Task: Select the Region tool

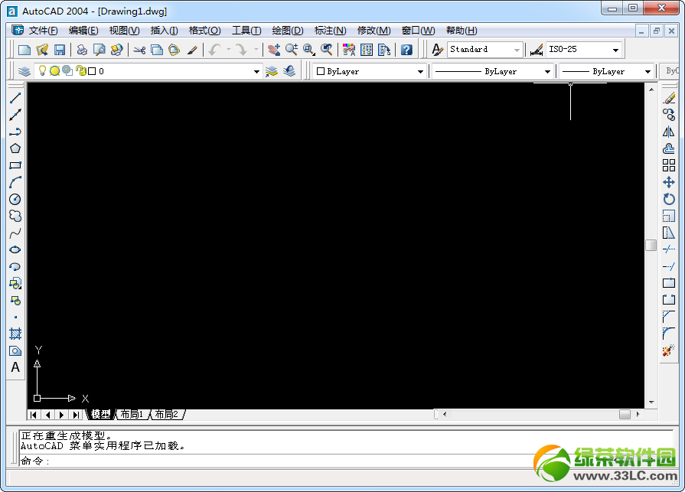Action: click(x=15, y=350)
